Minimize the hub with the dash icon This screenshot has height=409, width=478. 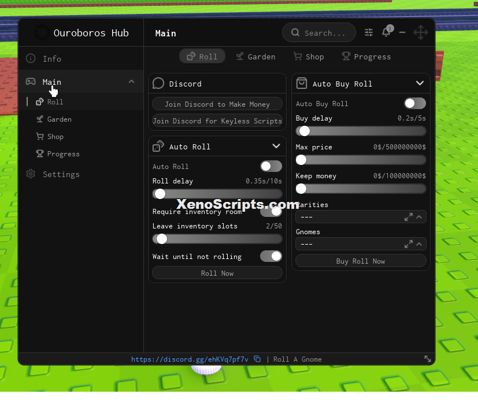tap(402, 32)
